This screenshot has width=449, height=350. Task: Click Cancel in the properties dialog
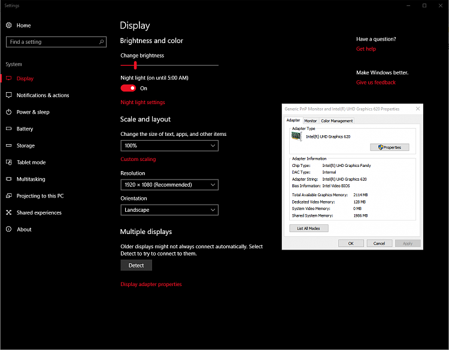379,244
